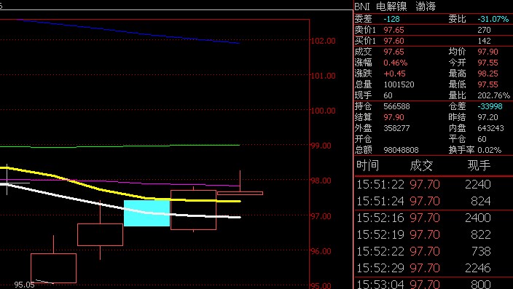Select the 成交 column header in trade list

(421, 166)
